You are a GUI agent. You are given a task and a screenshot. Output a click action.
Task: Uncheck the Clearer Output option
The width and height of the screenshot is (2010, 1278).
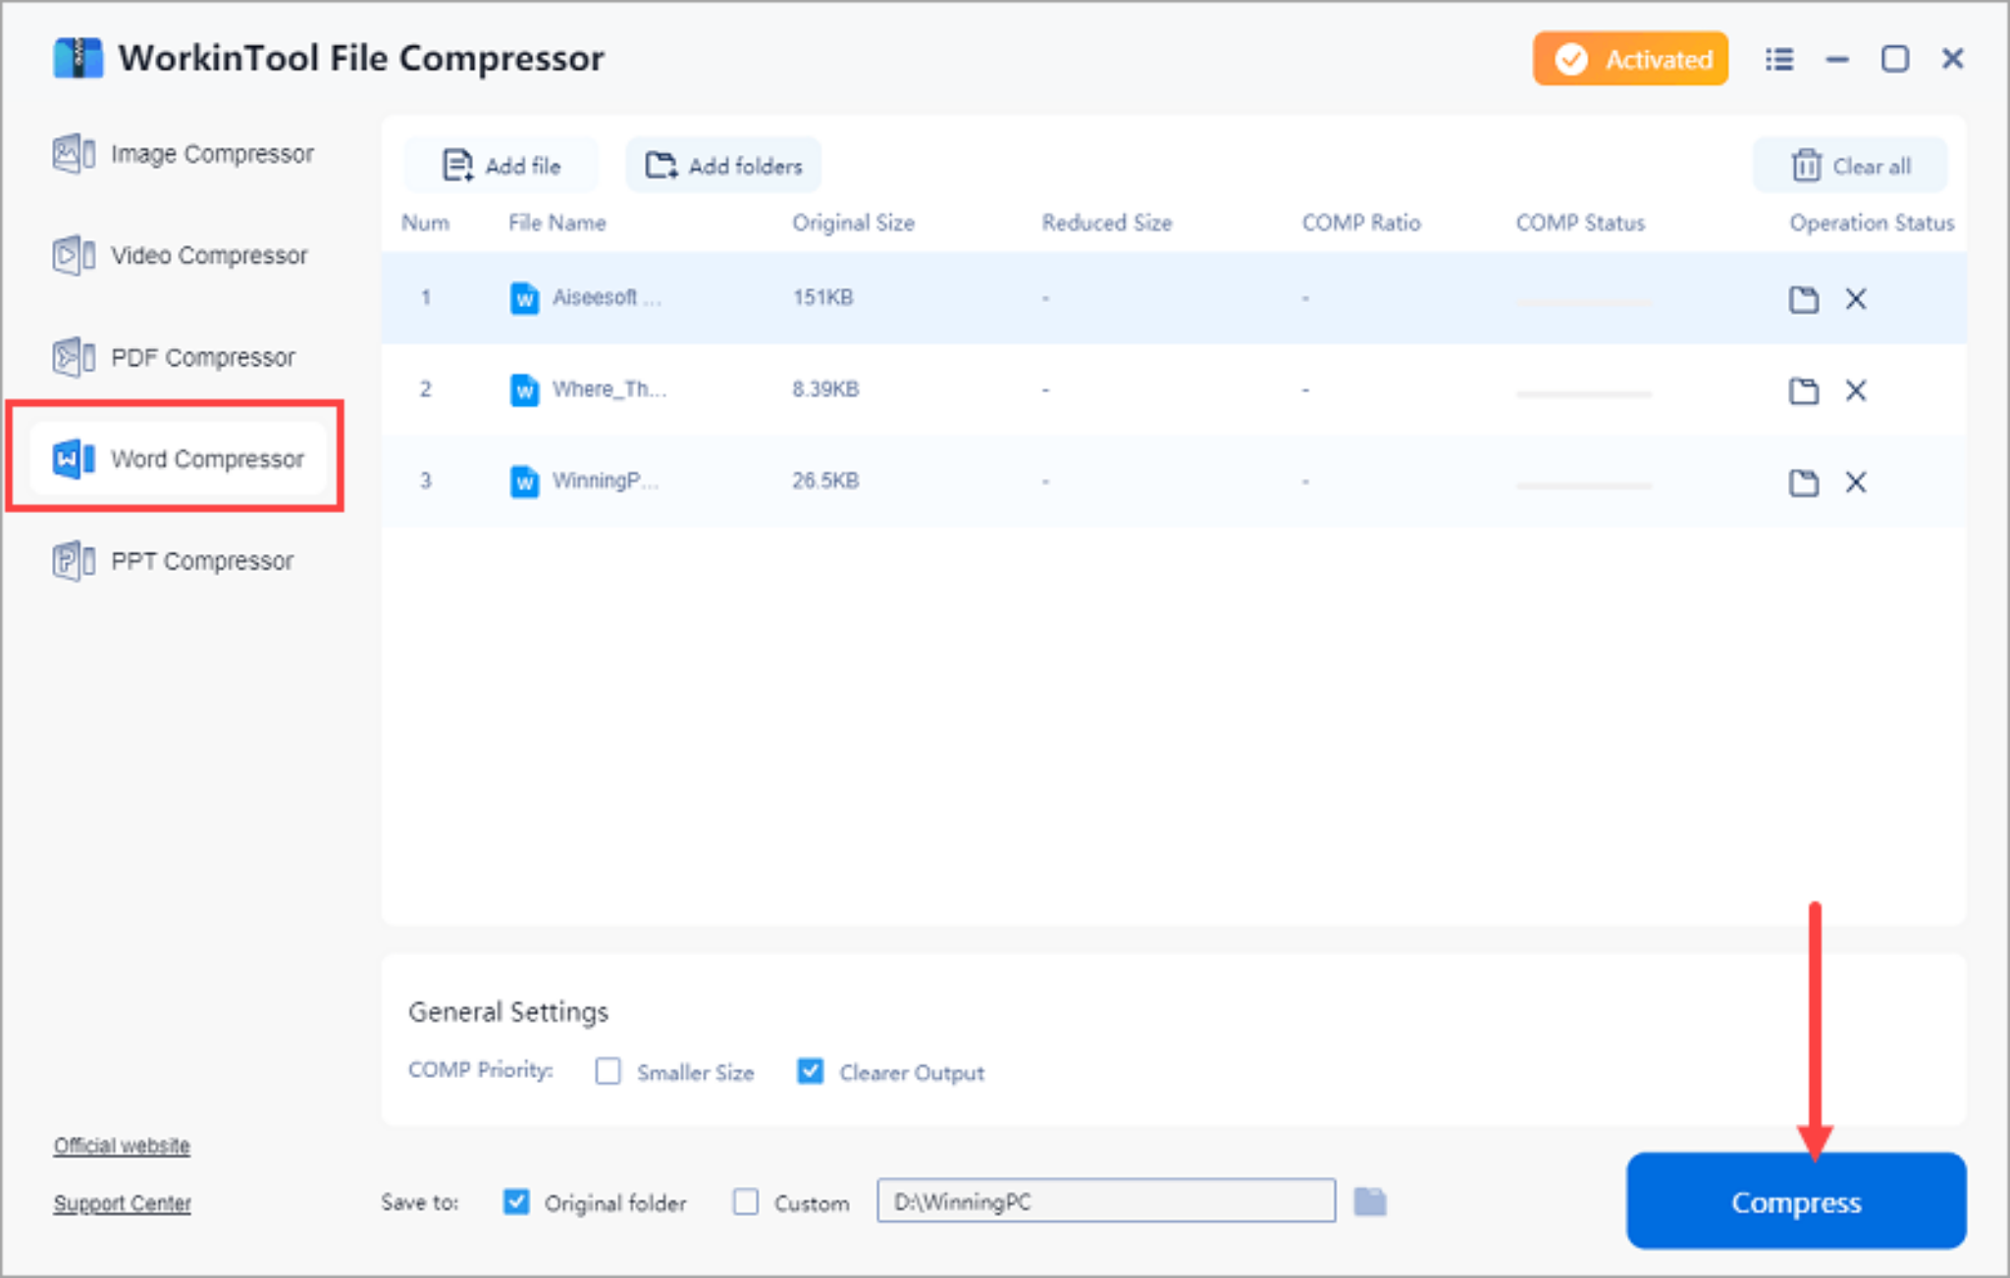coord(810,1072)
